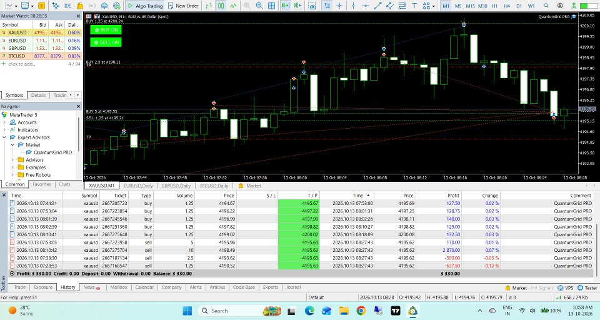Open the user account profile icon
This screenshot has width=600, height=320.
click(560, 6)
